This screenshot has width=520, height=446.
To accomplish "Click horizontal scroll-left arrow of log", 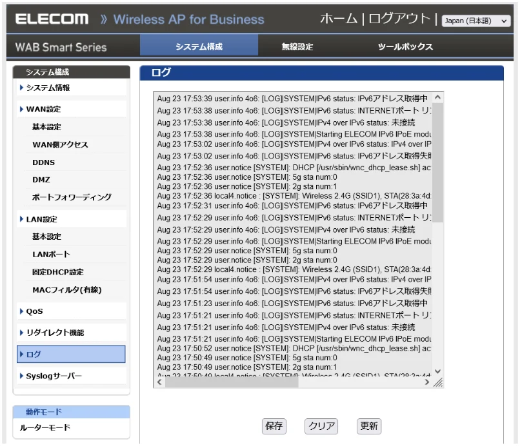I will (159, 382).
